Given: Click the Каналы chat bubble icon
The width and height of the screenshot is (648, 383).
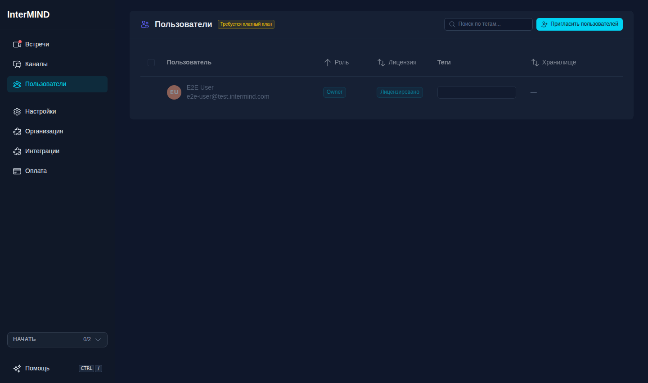Looking at the screenshot, I should [x=17, y=64].
